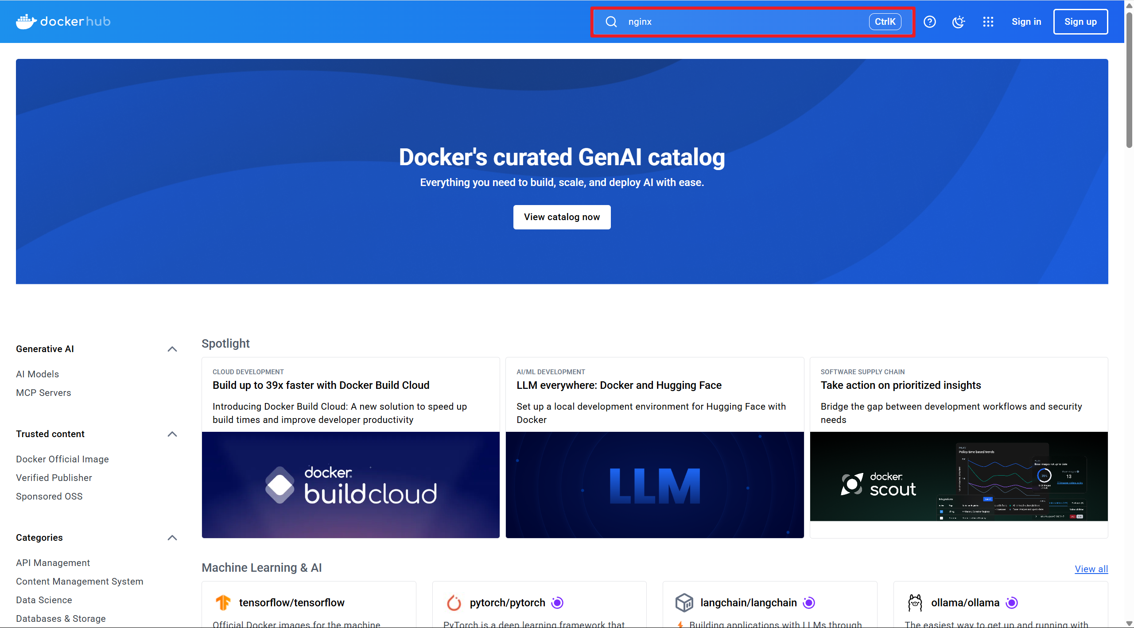Click the pytorch flame logo icon
This screenshot has width=1134, height=628.
click(454, 603)
